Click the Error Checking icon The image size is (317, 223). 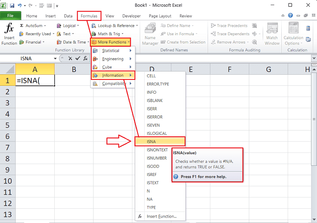[x=254, y=34]
